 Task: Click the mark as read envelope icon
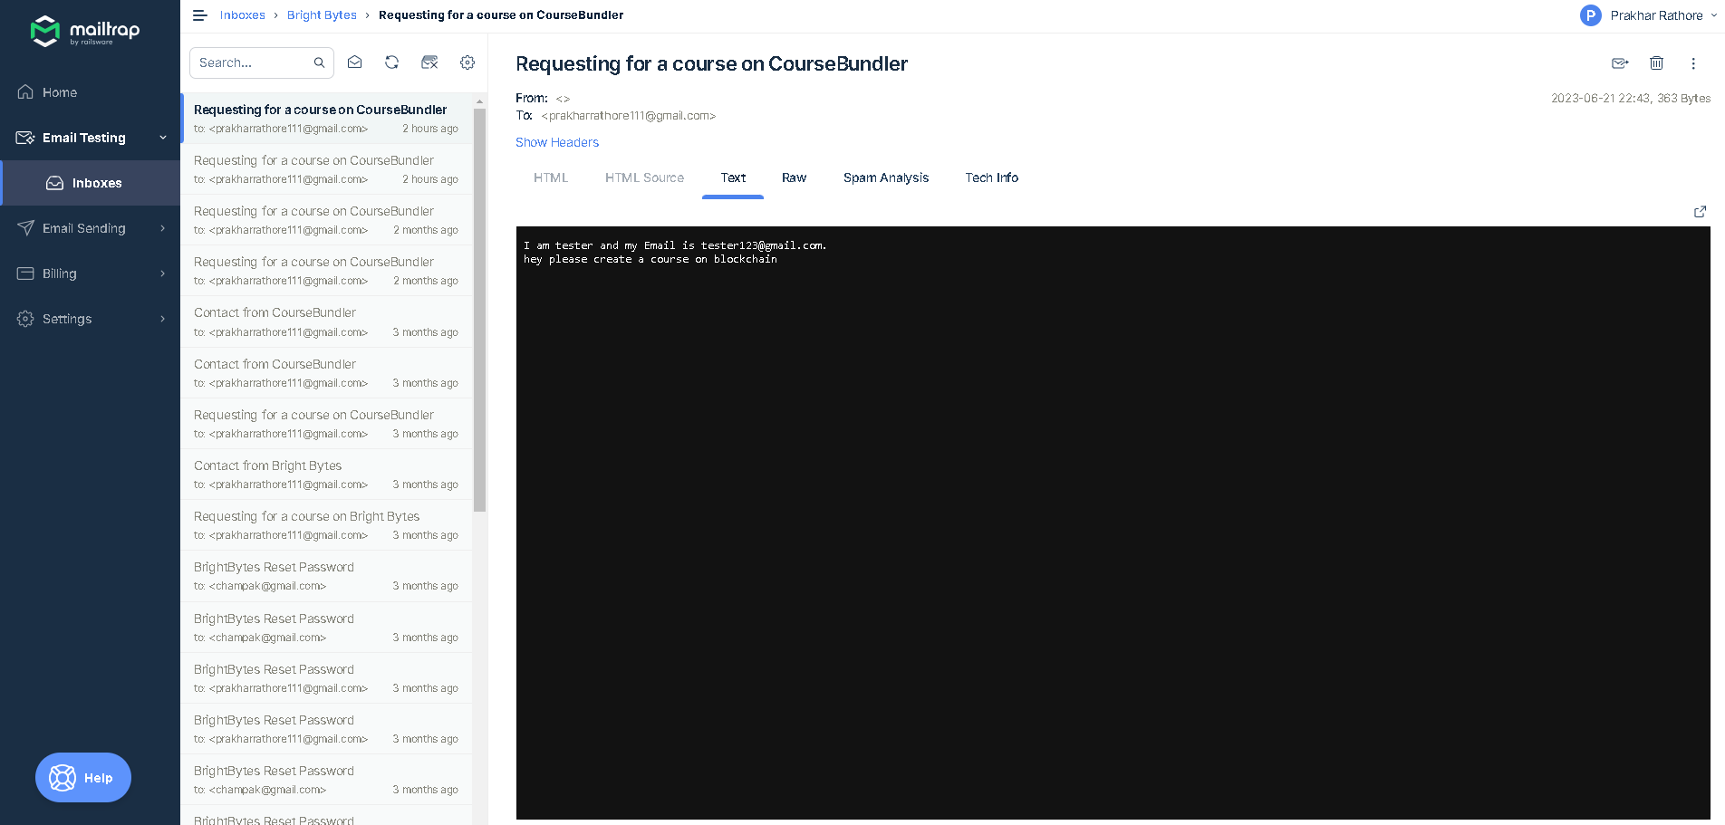click(x=354, y=62)
